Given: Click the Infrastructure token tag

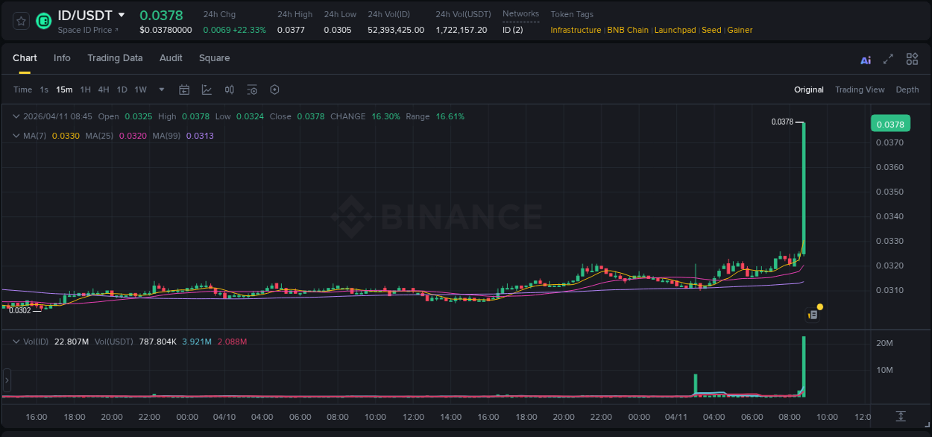Looking at the screenshot, I should click(576, 30).
